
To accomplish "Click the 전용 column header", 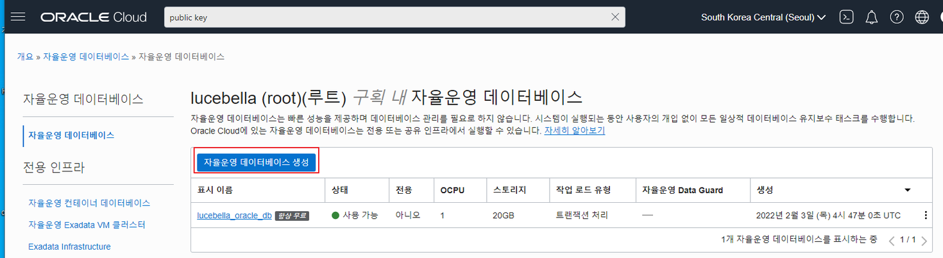I will (x=404, y=190).
